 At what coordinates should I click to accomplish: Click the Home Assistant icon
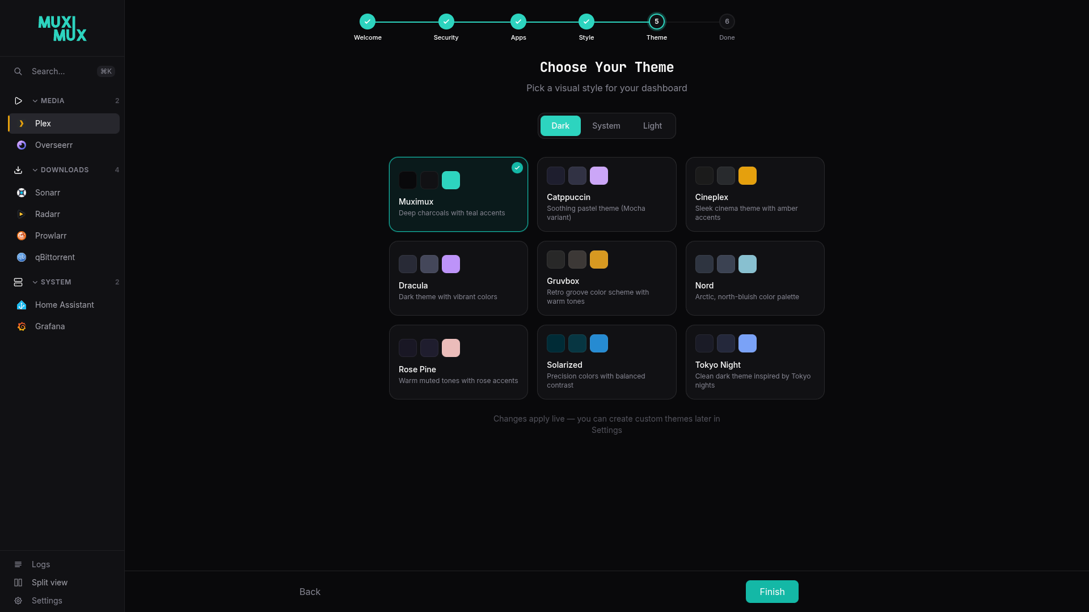[x=22, y=305]
